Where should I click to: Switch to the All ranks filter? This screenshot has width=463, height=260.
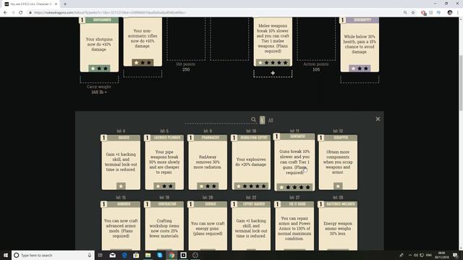tap(271, 121)
